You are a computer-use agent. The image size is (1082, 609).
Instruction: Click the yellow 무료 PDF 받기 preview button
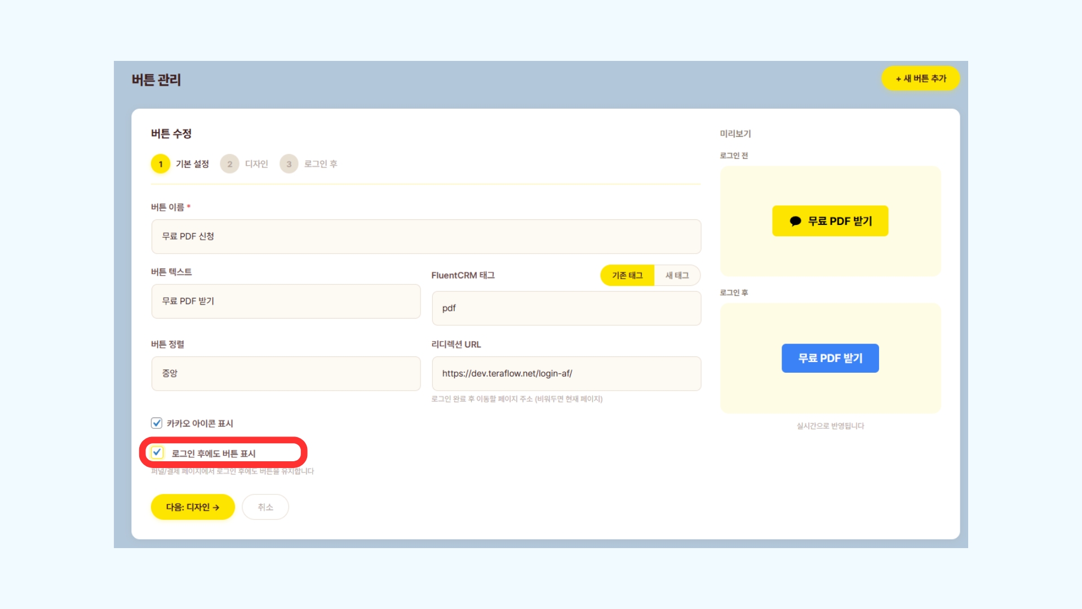pyautogui.click(x=840, y=221)
